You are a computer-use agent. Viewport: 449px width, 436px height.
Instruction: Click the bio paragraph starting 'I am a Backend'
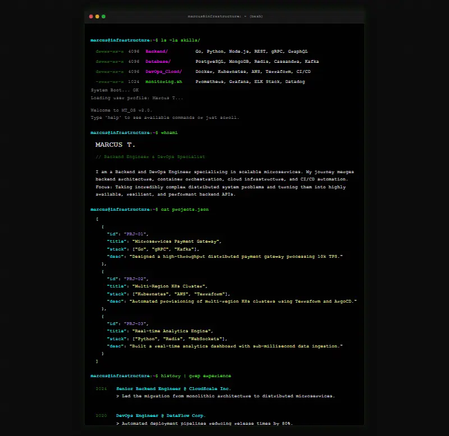[225, 183]
